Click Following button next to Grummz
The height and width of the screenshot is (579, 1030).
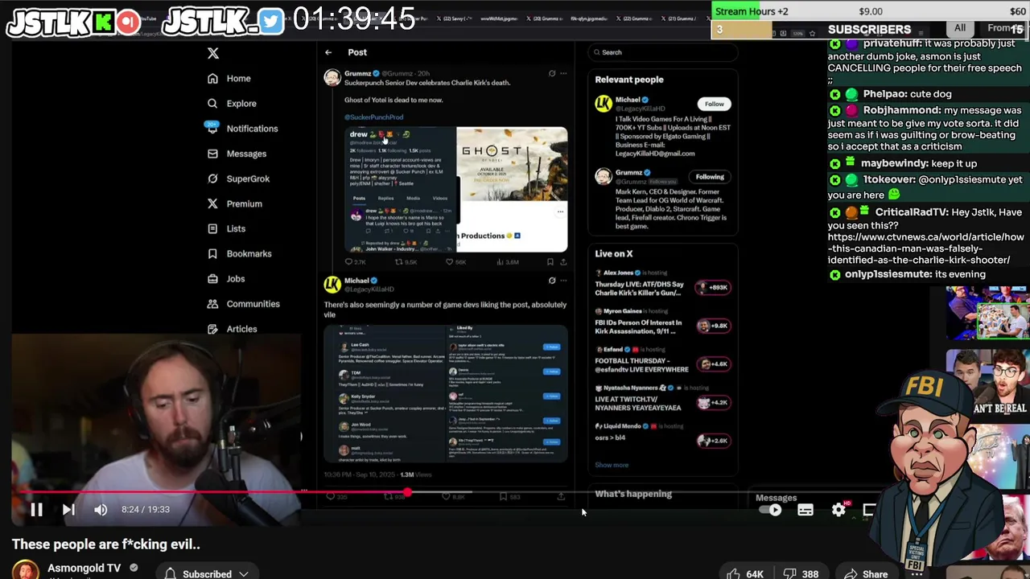(x=709, y=177)
